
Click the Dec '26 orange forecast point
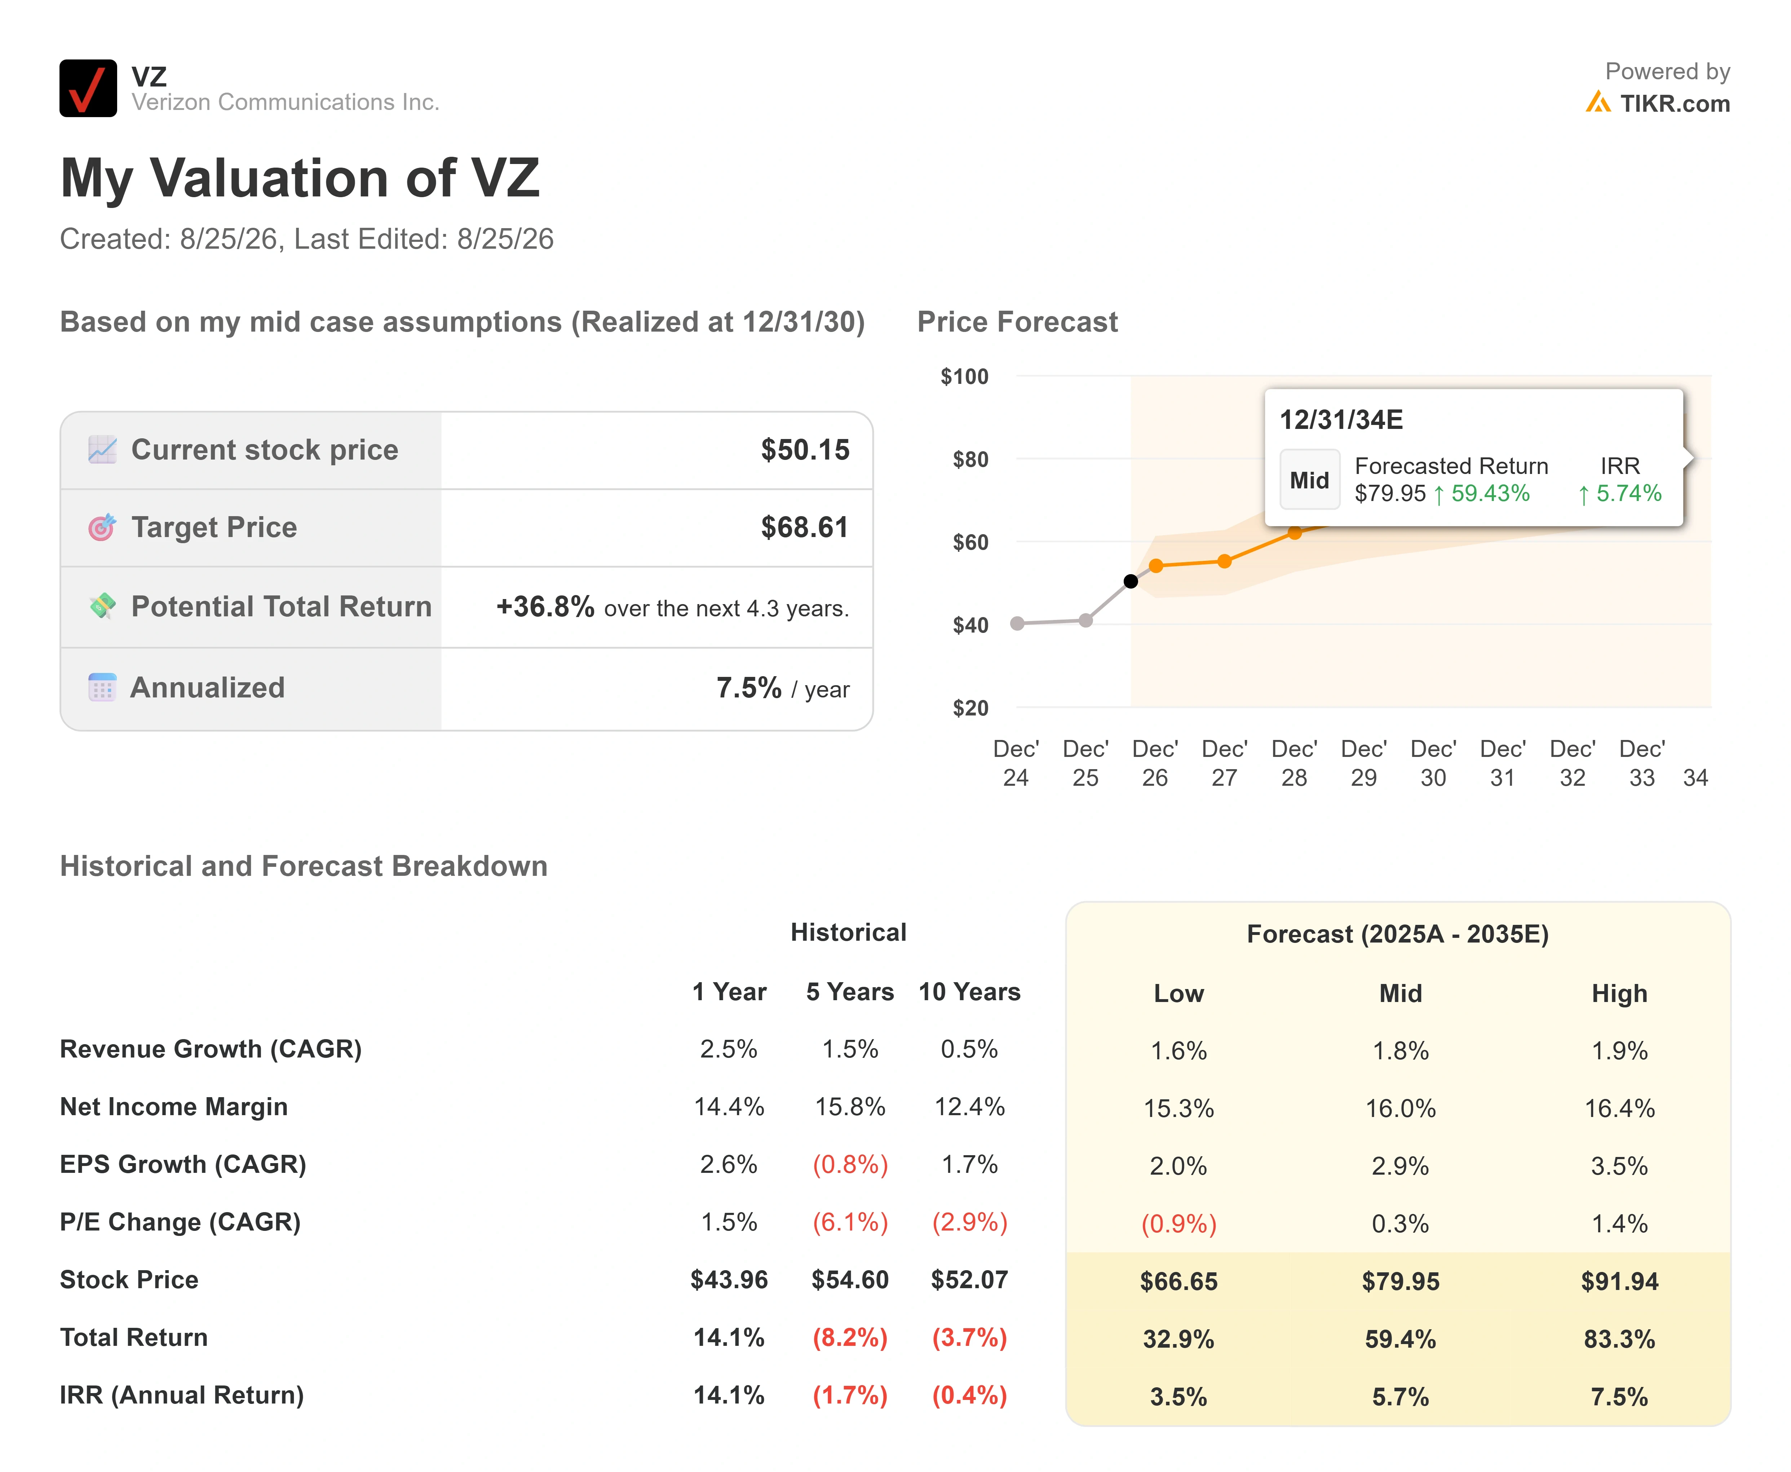(x=1156, y=566)
